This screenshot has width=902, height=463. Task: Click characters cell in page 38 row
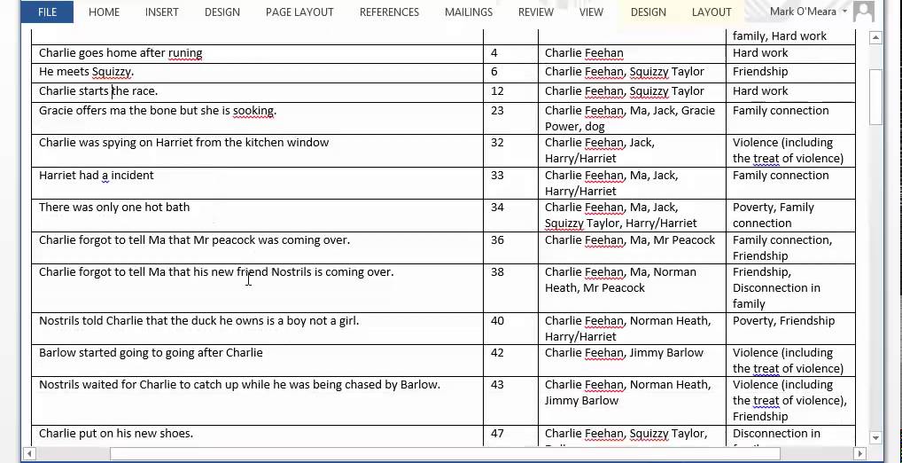pyautogui.click(x=632, y=288)
